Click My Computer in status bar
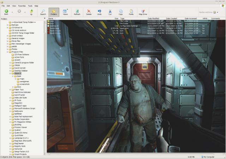This screenshot has height=159, width=226. [x=208, y=157]
